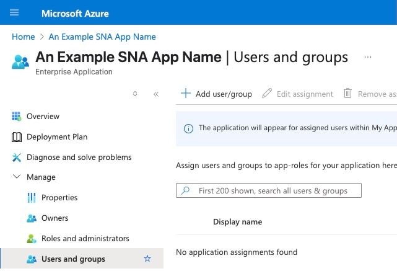The image size is (397, 271).
Task: Focus the search all users & groups field
Action: pyautogui.click(x=269, y=190)
